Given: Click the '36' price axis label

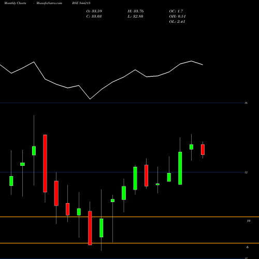Looking at the screenshot, I should point(246,103).
